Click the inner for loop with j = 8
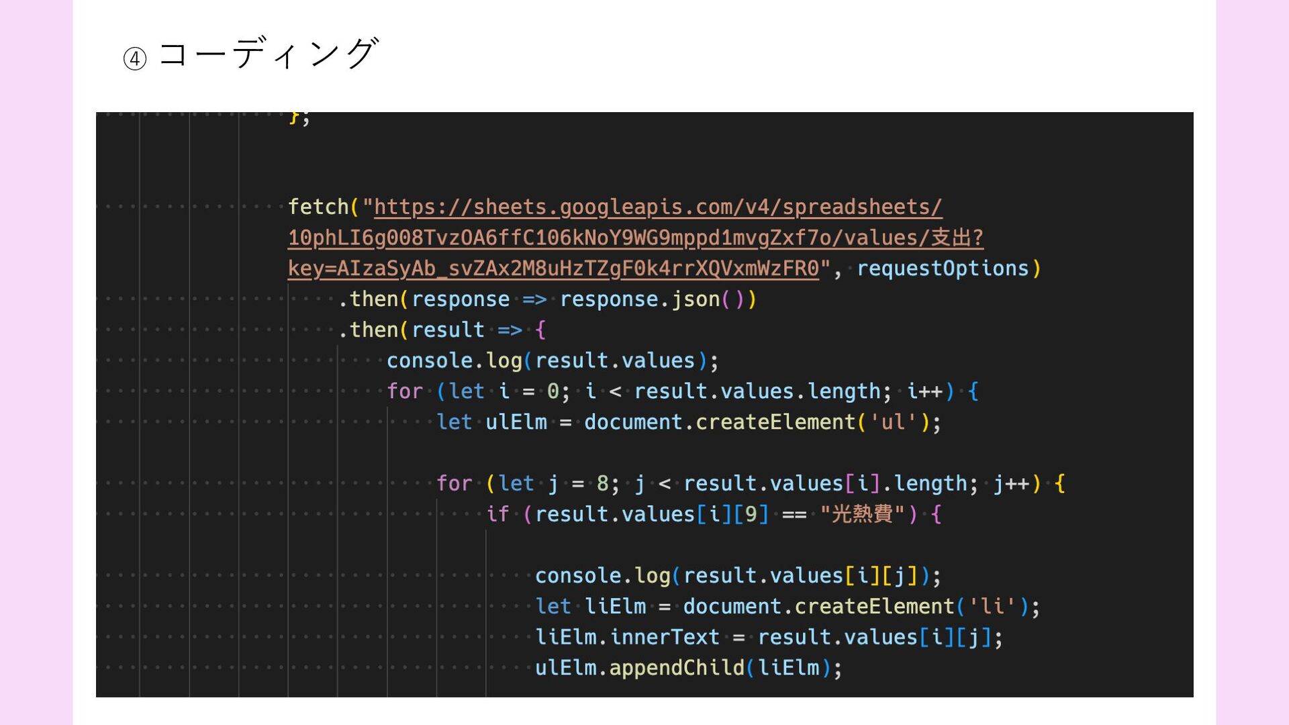Viewport: 1289px width, 725px height. click(454, 483)
